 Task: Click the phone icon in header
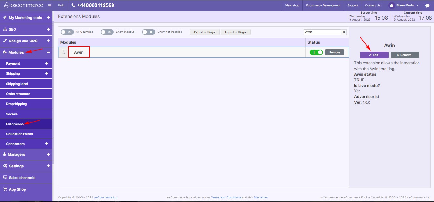[73, 5]
